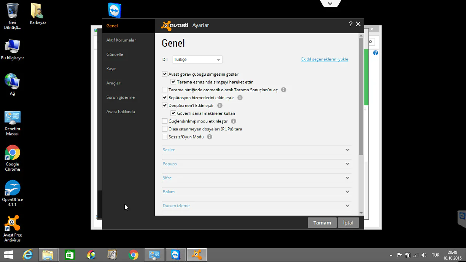Viewport: 466px width, 262px height.
Task: Enable Sessiz/Oyun Modu checkbox
Action: (165, 137)
